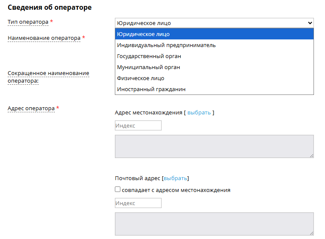Grab resize handle of location address textarea
The width and height of the screenshot is (325, 239).
312,156
